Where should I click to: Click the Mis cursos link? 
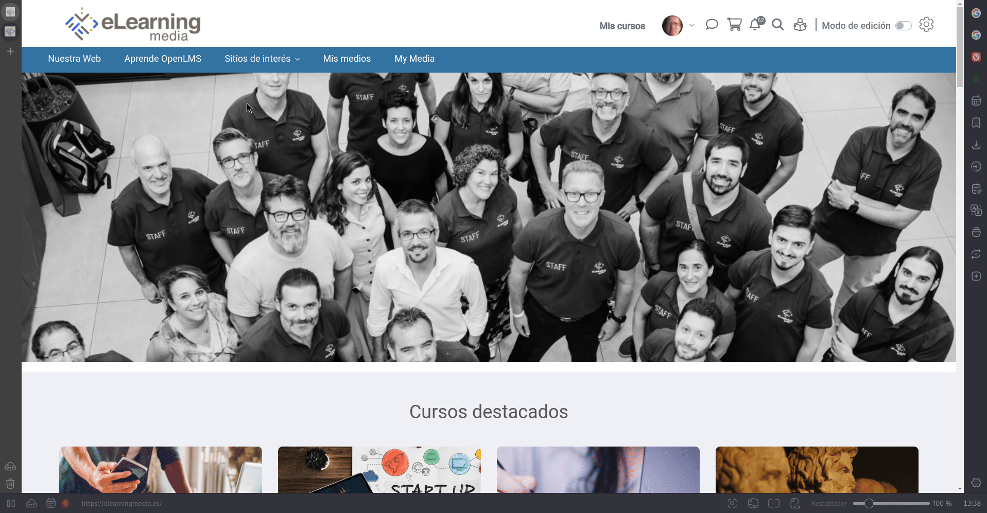click(x=622, y=26)
